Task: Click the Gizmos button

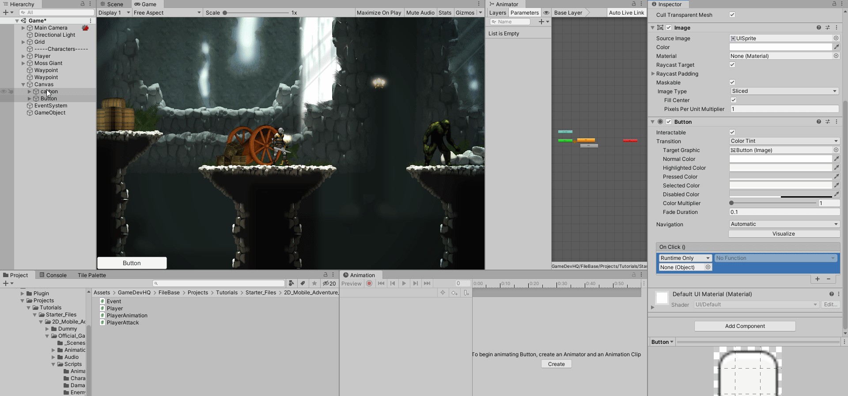Action: pos(465,13)
